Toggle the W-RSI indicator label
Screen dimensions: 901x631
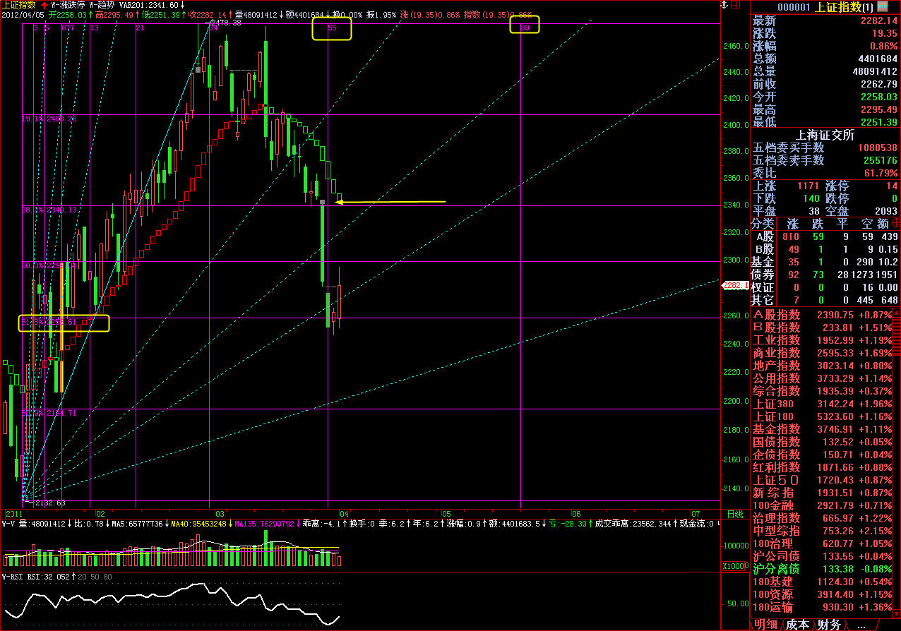(14, 577)
